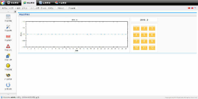The image size is (198, 99).
Task: Click the colorful hexagon app logo
Action: click(x=3, y=3)
